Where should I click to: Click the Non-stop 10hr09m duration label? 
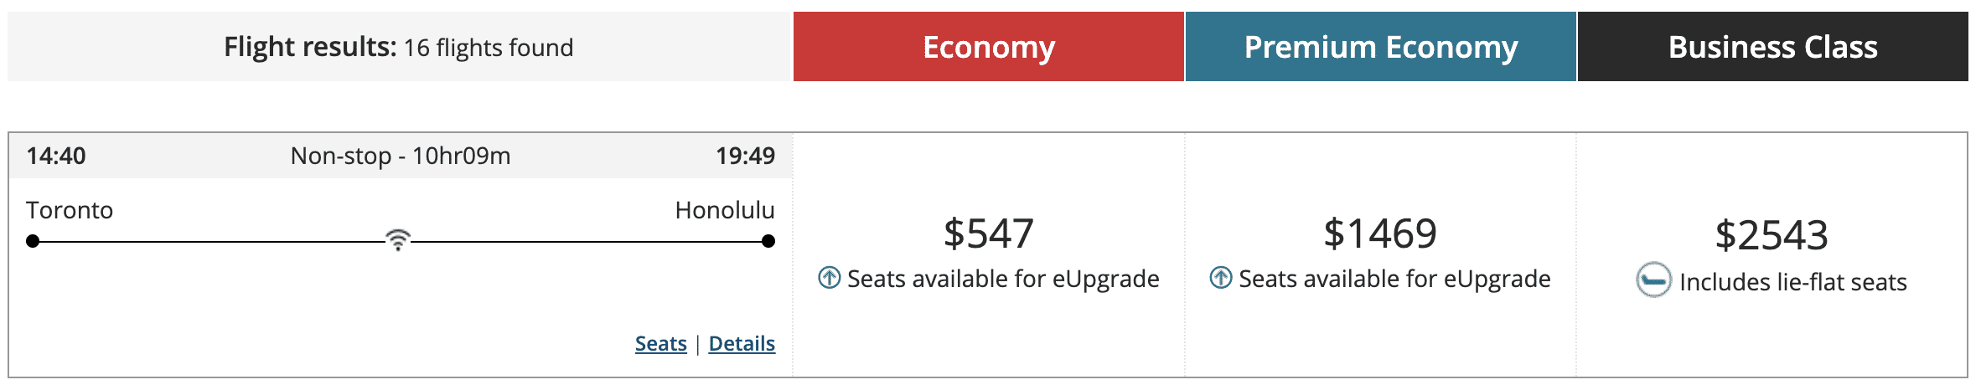(401, 157)
